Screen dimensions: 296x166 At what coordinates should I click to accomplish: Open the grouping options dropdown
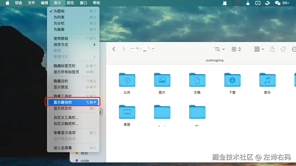(x=259, y=49)
